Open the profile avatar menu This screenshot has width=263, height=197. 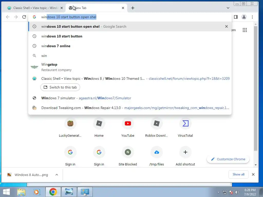244,17
